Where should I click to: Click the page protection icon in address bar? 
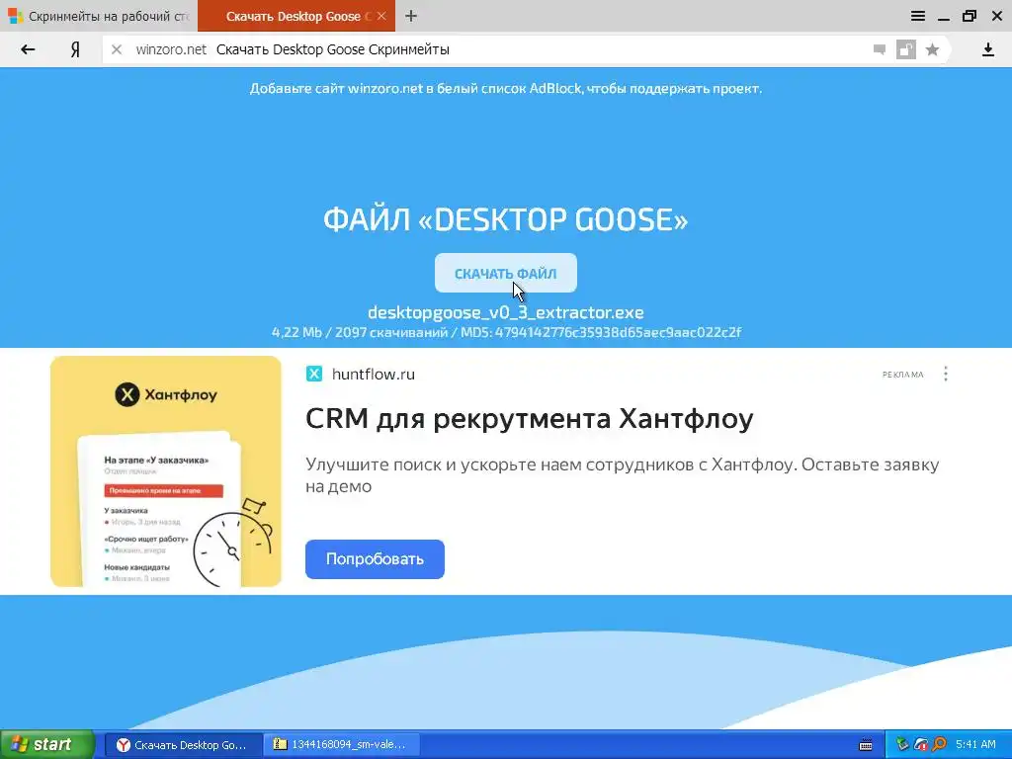[906, 49]
